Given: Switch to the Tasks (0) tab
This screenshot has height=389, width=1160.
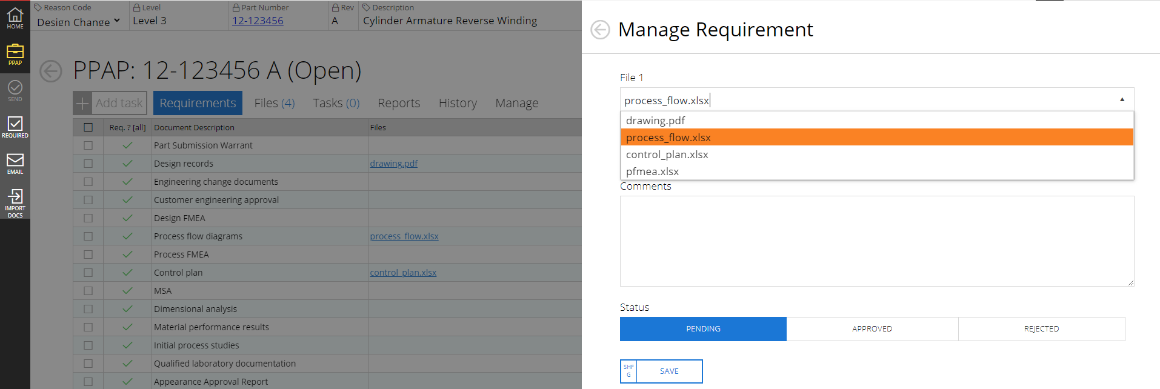Looking at the screenshot, I should pyautogui.click(x=336, y=103).
